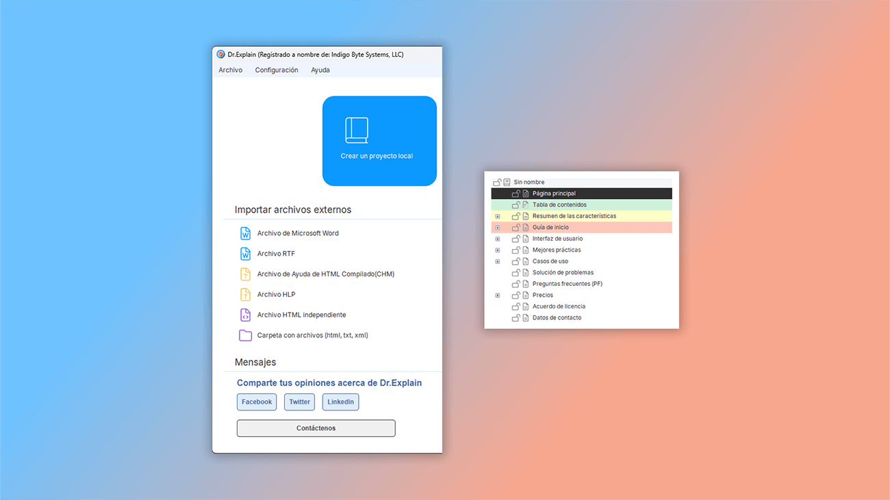The width and height of the screenshot is (890, 500).
Task: Click the standalone HTML file icon
Action: click(x=246, y=315)
